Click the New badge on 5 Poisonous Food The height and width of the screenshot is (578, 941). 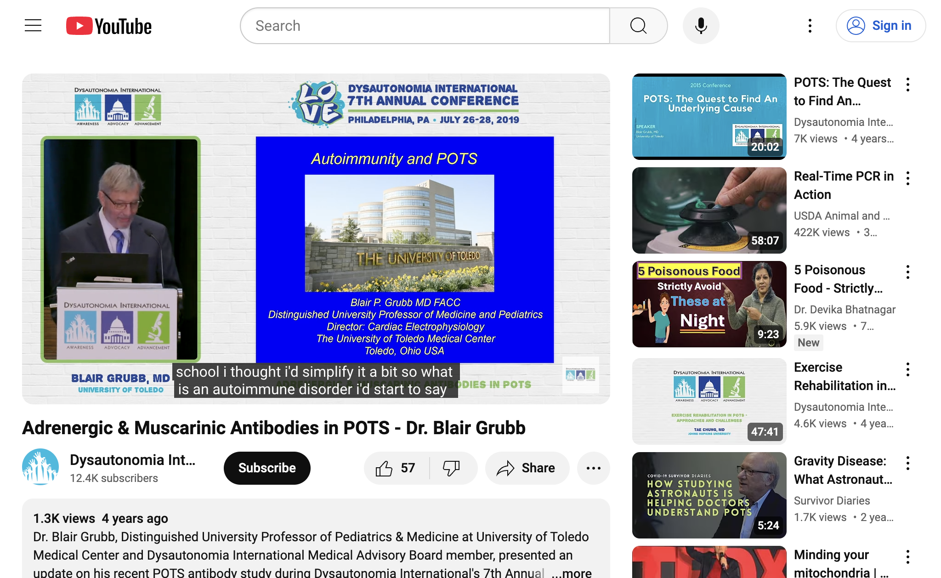pyautogui.click(x=808, y=343)
